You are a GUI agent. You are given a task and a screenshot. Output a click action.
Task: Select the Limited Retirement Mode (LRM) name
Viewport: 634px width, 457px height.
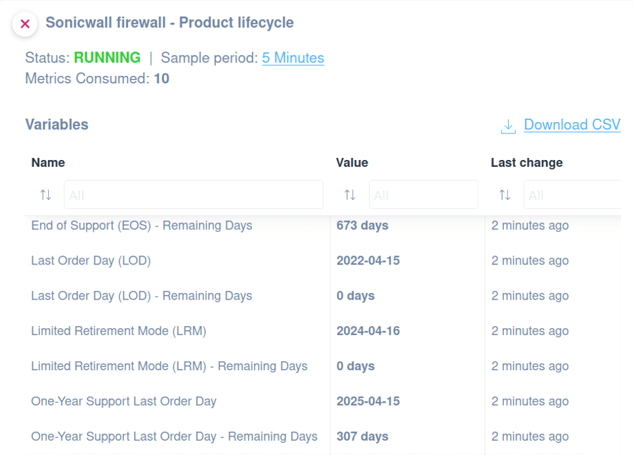pos(119,331)
